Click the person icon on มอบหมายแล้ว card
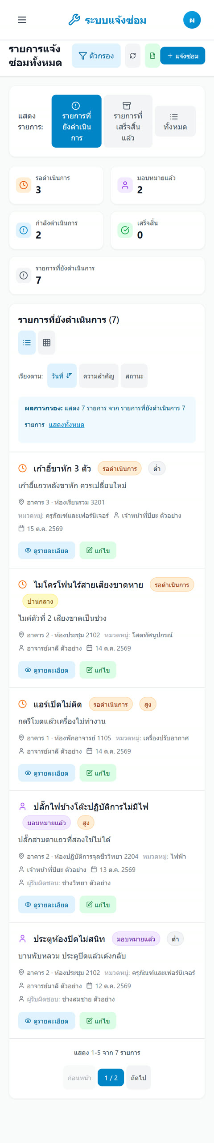The height and width of the screenshot is (1143, 214). (125, 185)
